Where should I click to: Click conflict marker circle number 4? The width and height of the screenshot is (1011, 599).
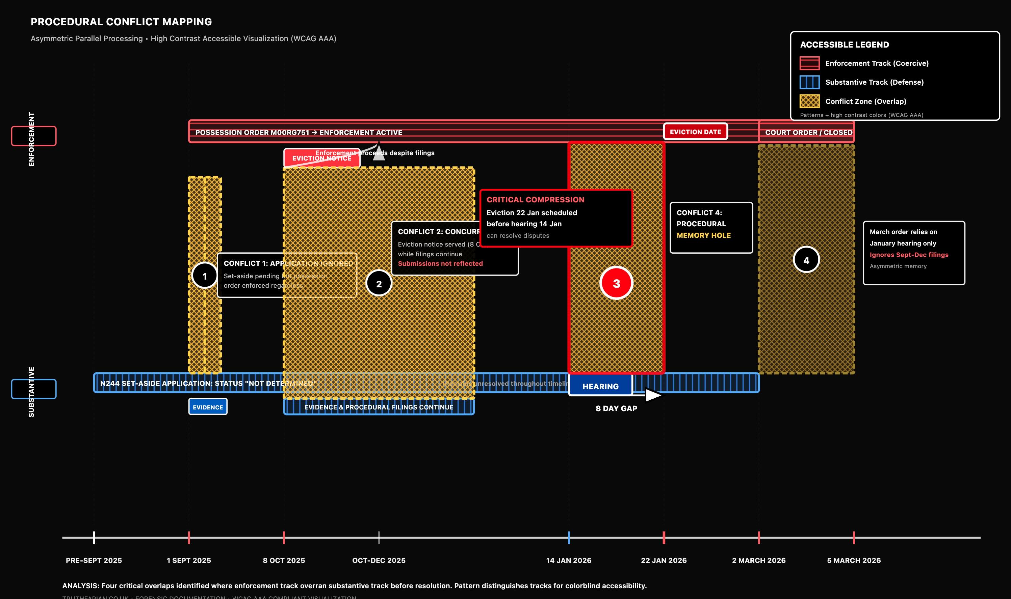(806, 260)
